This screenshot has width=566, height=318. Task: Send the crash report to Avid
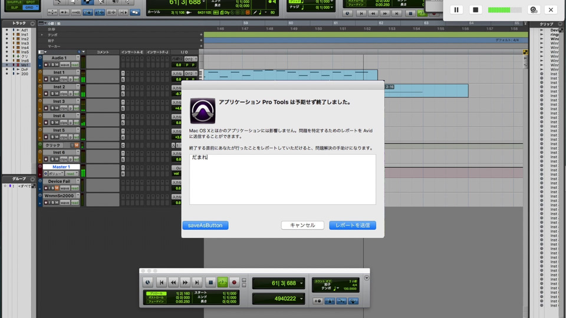coord(353,226)
